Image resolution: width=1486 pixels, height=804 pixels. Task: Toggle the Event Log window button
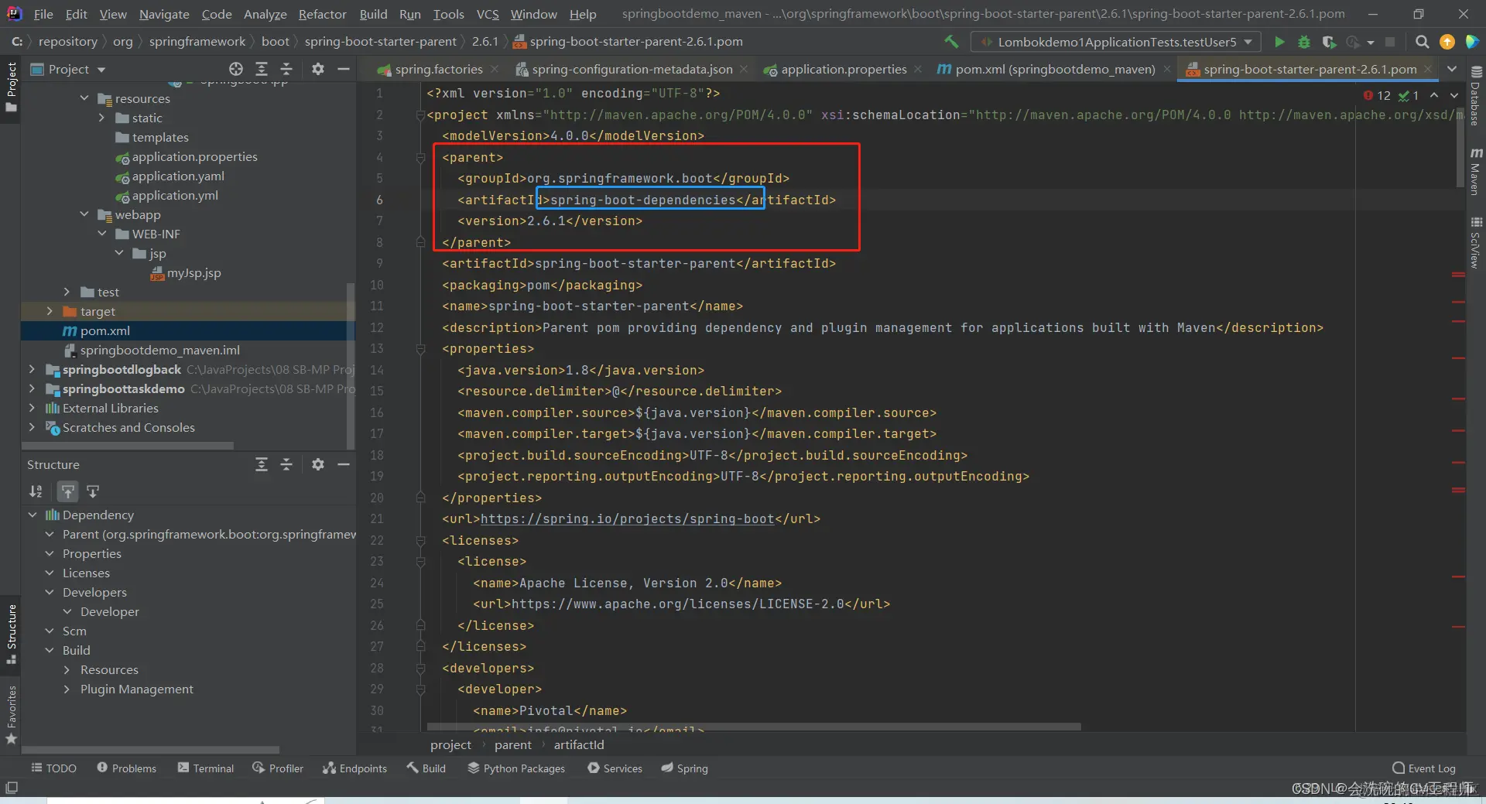coord(1424,768)
